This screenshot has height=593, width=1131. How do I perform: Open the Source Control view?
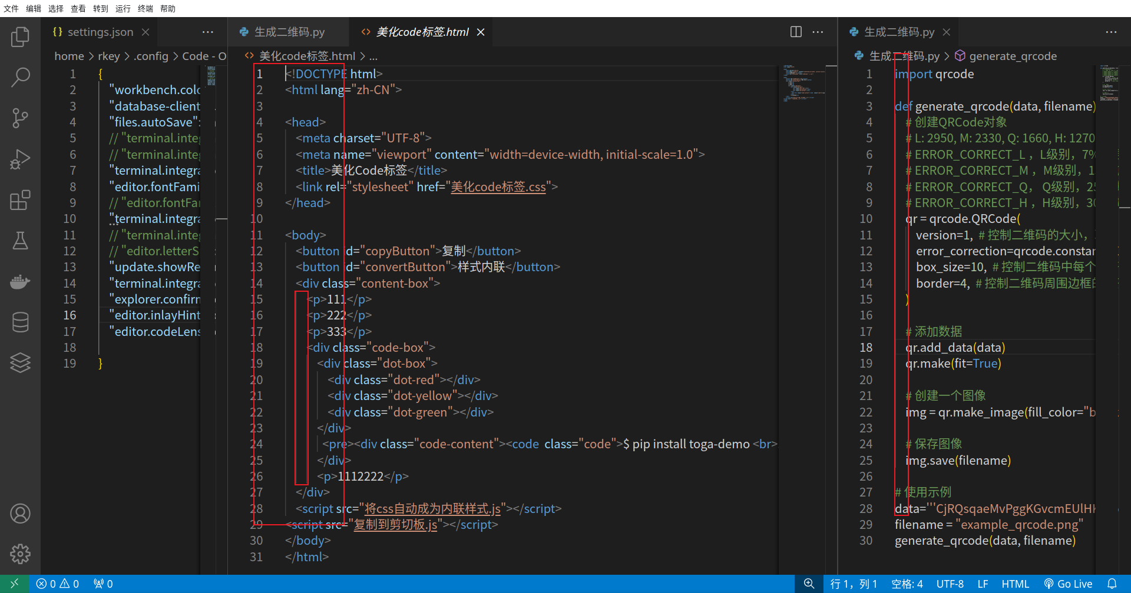tap(20, 118)
